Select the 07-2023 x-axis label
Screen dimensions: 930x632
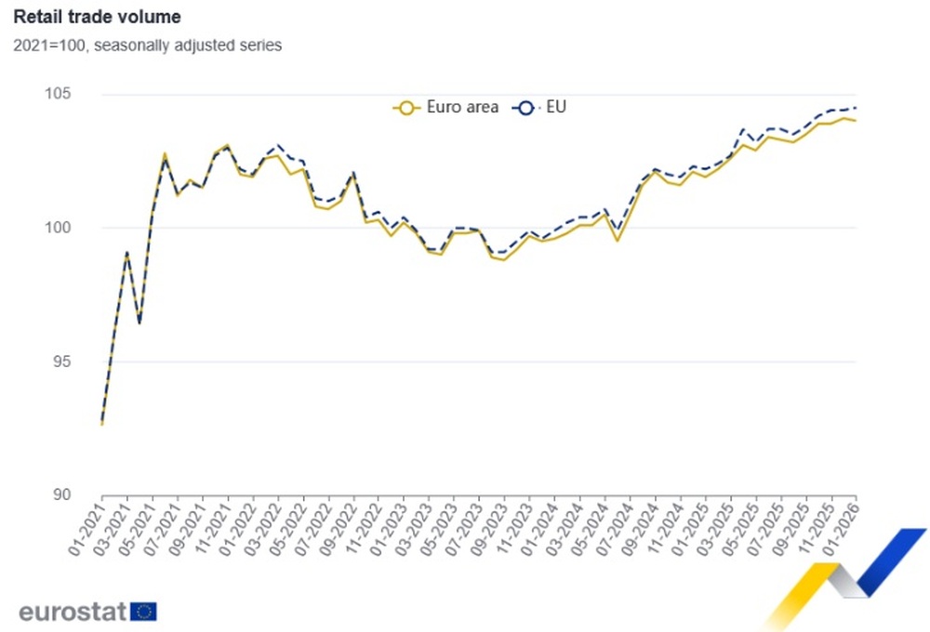tap(463, 529)
